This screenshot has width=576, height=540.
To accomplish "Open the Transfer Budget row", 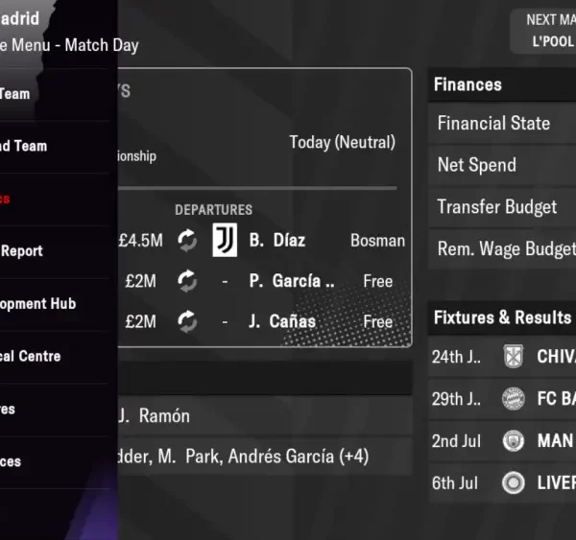I will [501, 207].
